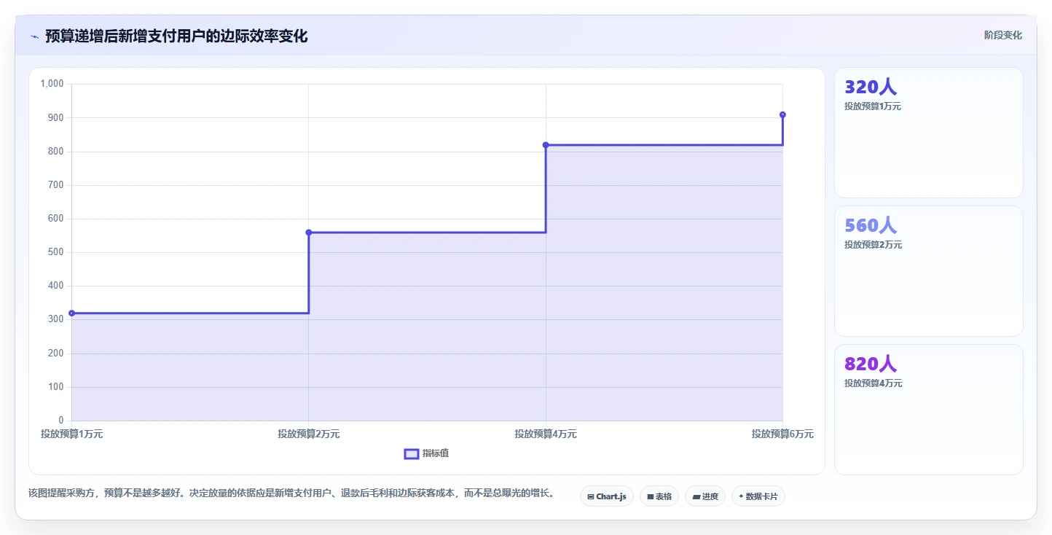Viewport: 1052px width, 535px height.
Task: Open the 560人 stat card
Action: (x=929, y=271)
